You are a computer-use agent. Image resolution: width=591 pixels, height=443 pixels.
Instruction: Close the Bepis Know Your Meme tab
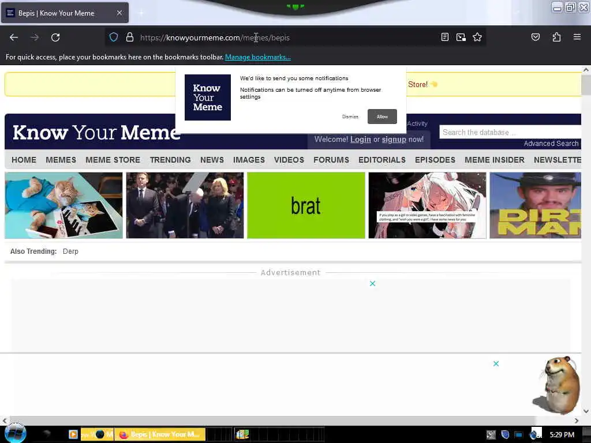click(x=119, y=13)
